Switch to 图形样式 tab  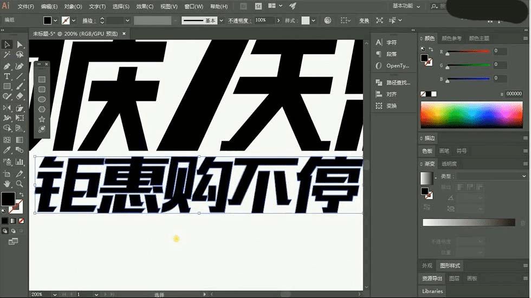pyautogui.click(x=450, y=266)
